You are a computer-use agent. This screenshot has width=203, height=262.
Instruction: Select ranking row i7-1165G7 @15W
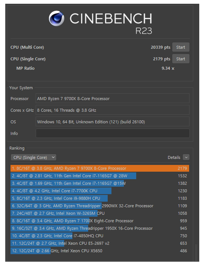coord(100,183)
